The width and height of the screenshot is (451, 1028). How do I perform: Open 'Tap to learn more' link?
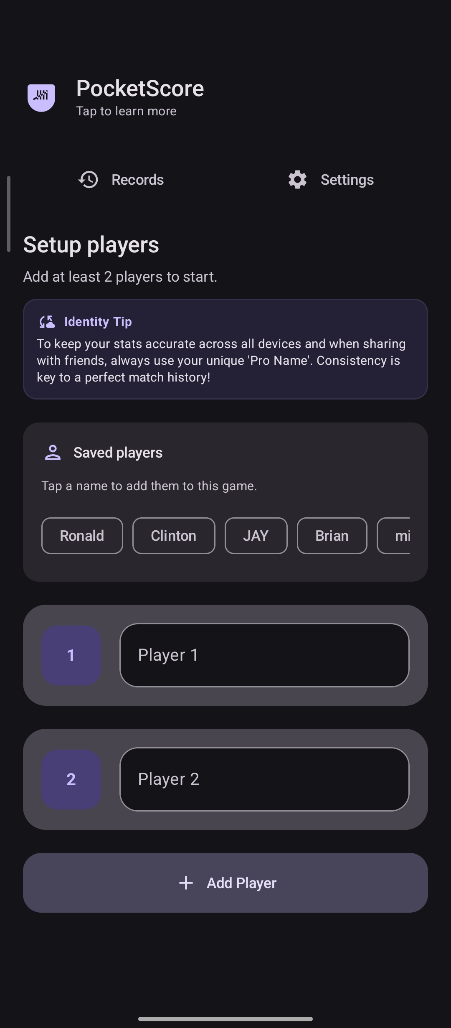point(126,111)
